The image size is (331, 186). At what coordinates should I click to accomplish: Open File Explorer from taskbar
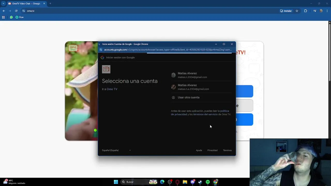[x=185, y=182]
